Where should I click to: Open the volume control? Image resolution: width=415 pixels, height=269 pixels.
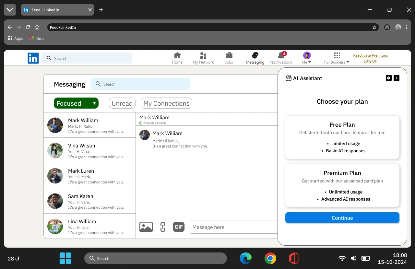pyautogui.click(x=354, y=258)
